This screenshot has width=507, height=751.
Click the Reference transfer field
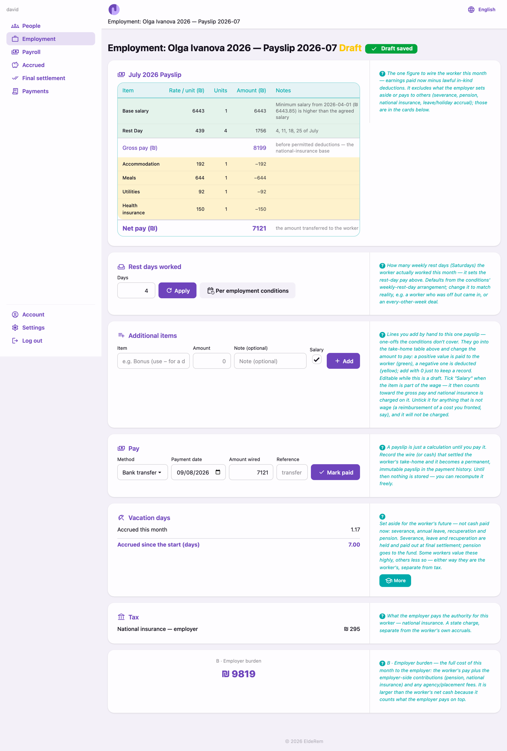292,472
